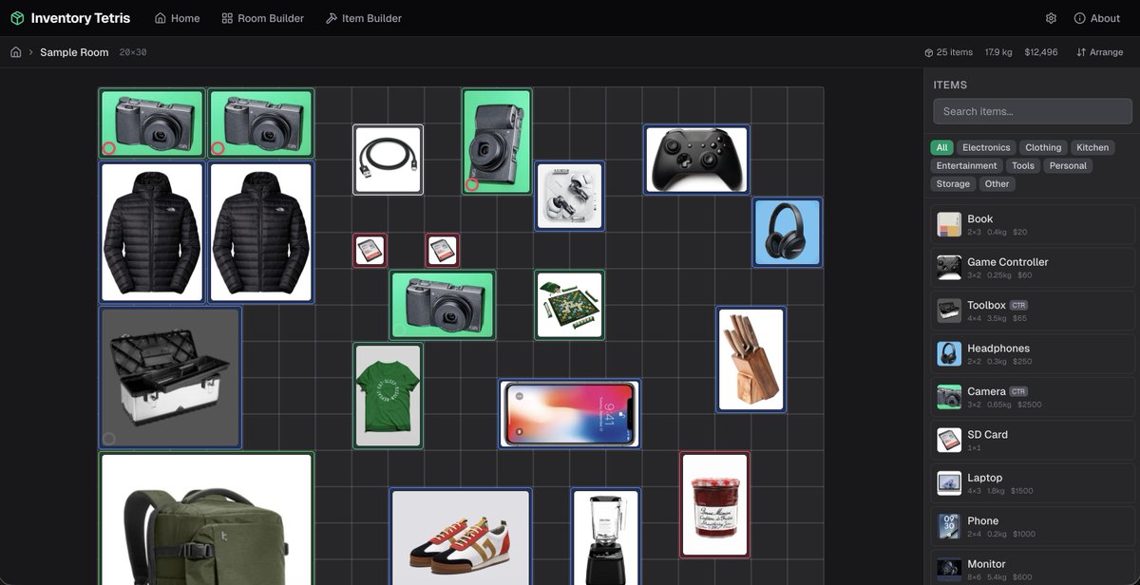The height and width of the screenshot is (585, 1140).
Task: Filter items by Tools
Action: (x=1023, y=165)
